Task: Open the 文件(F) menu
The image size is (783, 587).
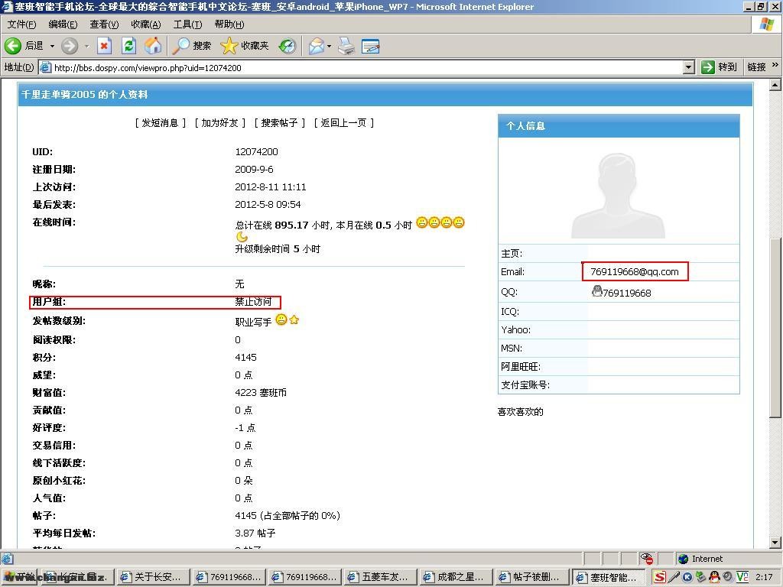Action: coord(21,24)
